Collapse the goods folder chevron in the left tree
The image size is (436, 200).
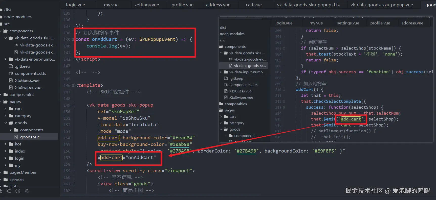pyautogui.click(x=6, y=123)
